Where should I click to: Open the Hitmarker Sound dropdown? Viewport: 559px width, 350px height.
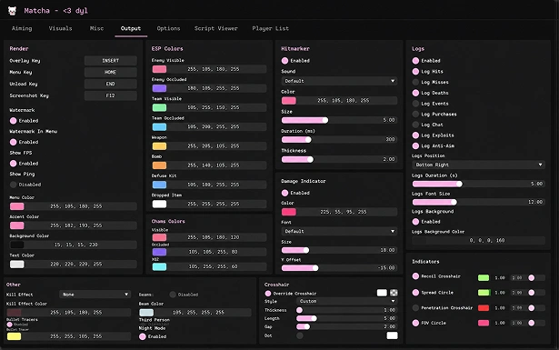click(339, 81)
